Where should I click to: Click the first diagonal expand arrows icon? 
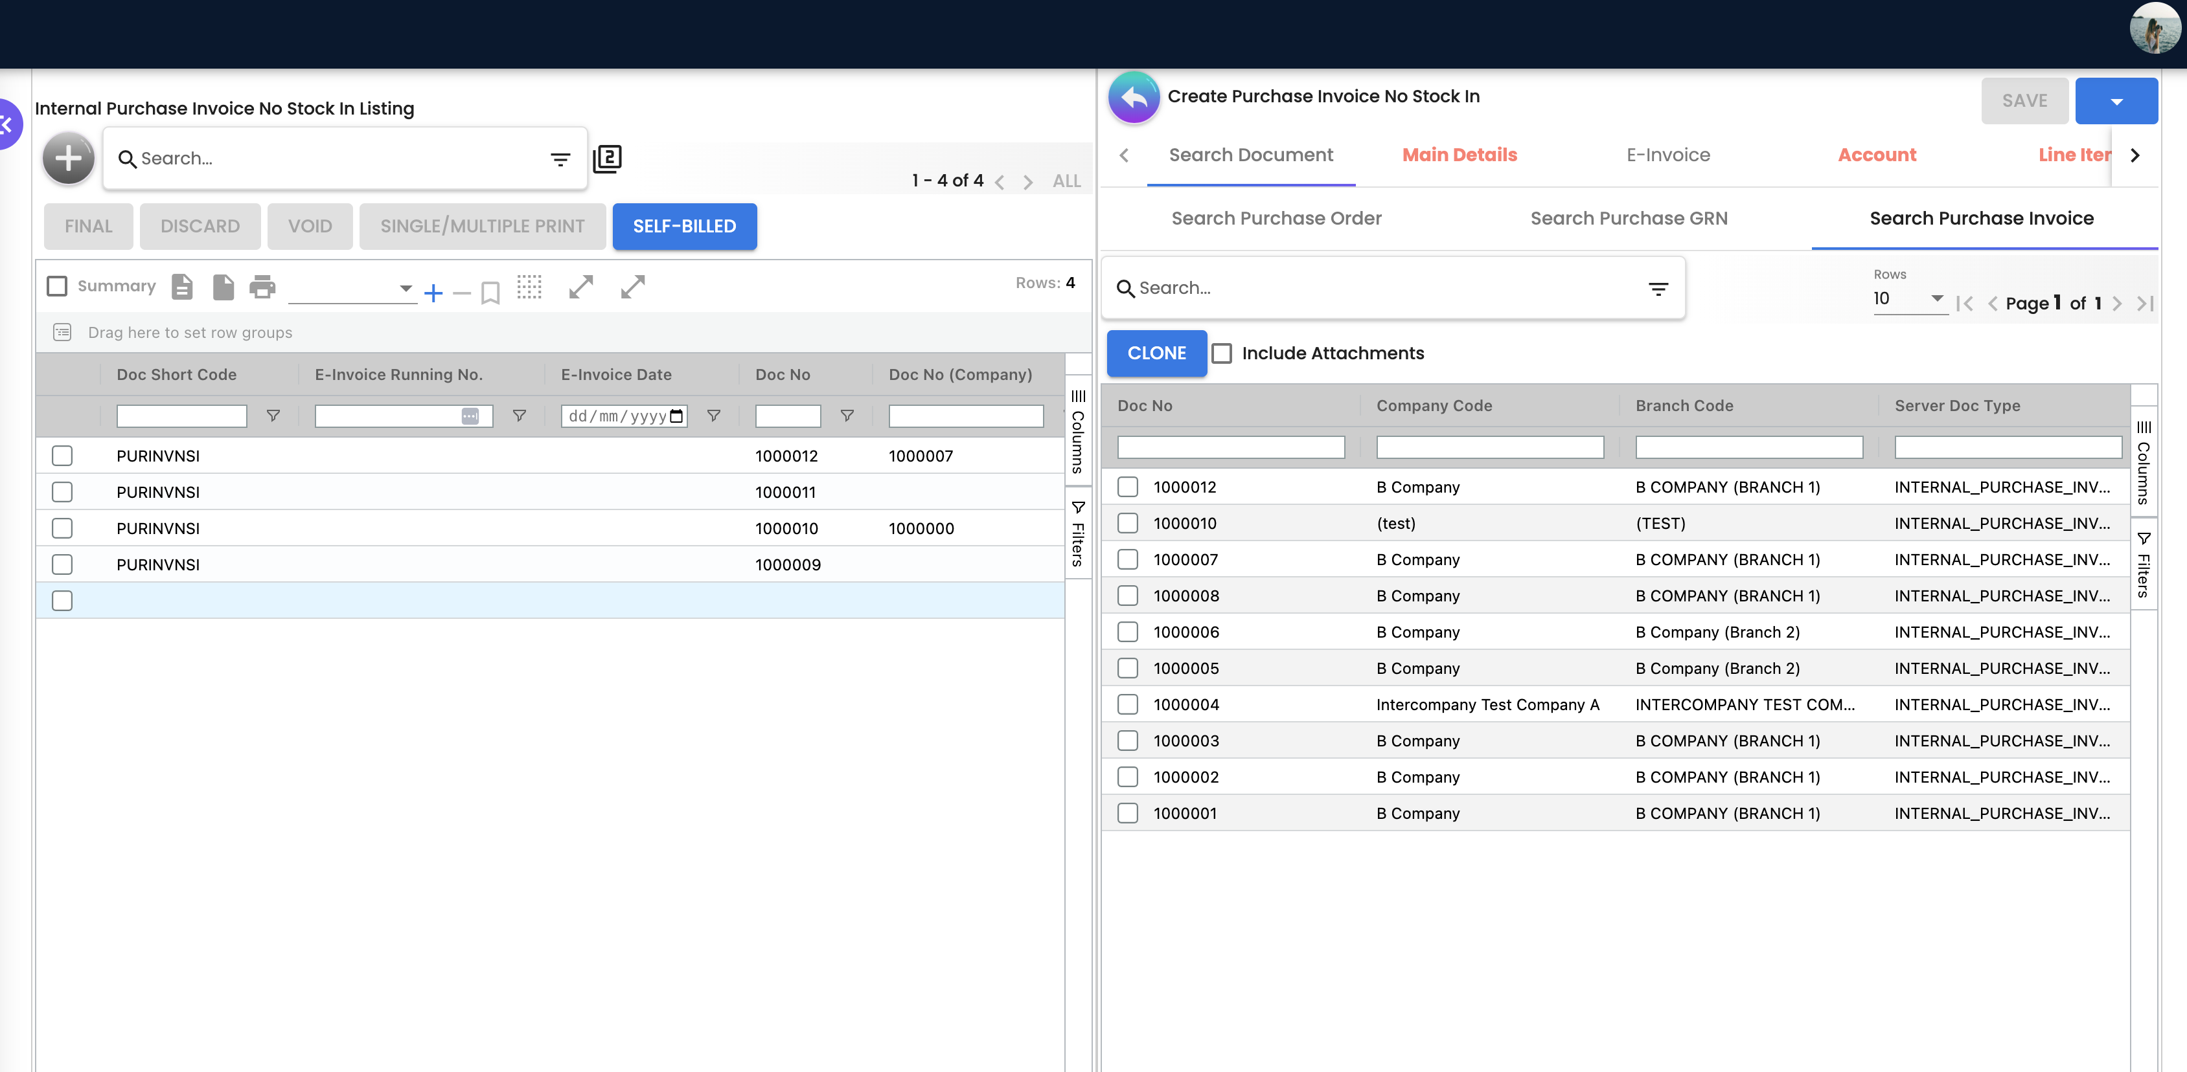pos(582,287)
